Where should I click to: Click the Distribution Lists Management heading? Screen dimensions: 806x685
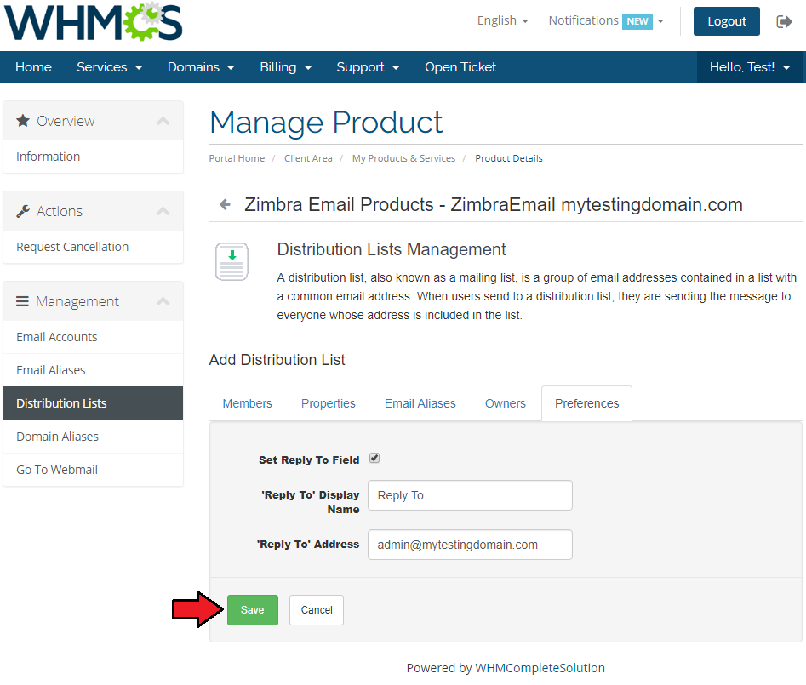coord(392,249)
